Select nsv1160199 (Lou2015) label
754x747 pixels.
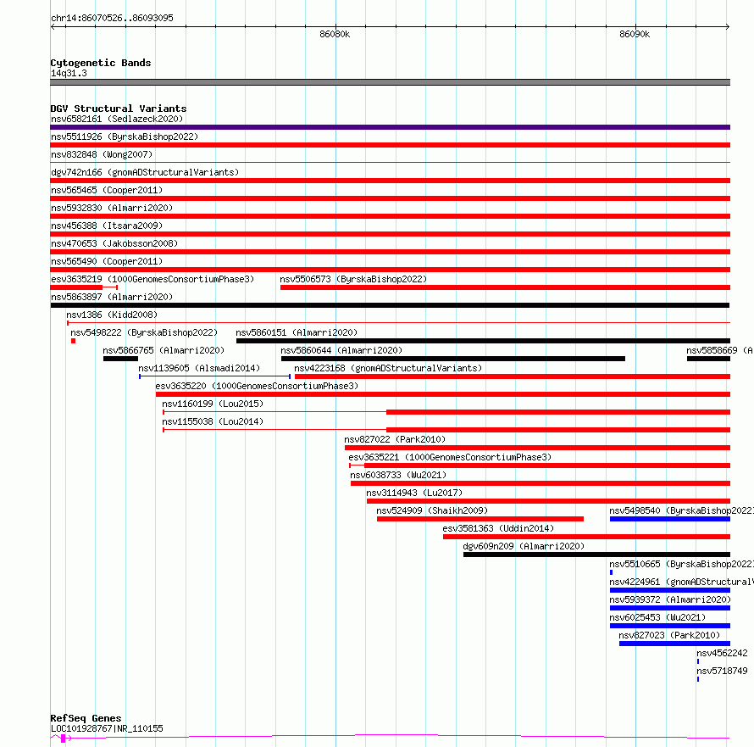[213, 404]
